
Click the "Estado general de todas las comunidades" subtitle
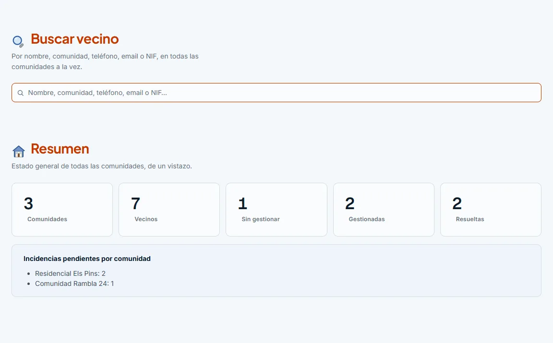[x=102, y=166]
